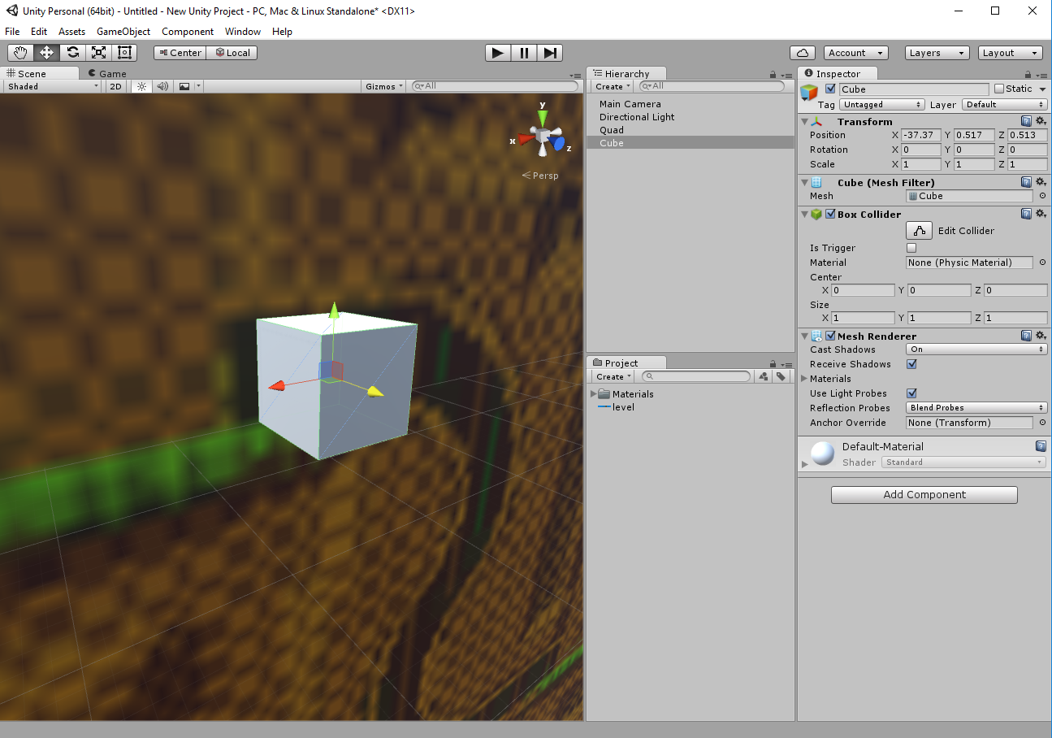This screenshot has height=738, width=1052.
Task: Click Physic Material object picker circle
Action: click(1042, 263)
